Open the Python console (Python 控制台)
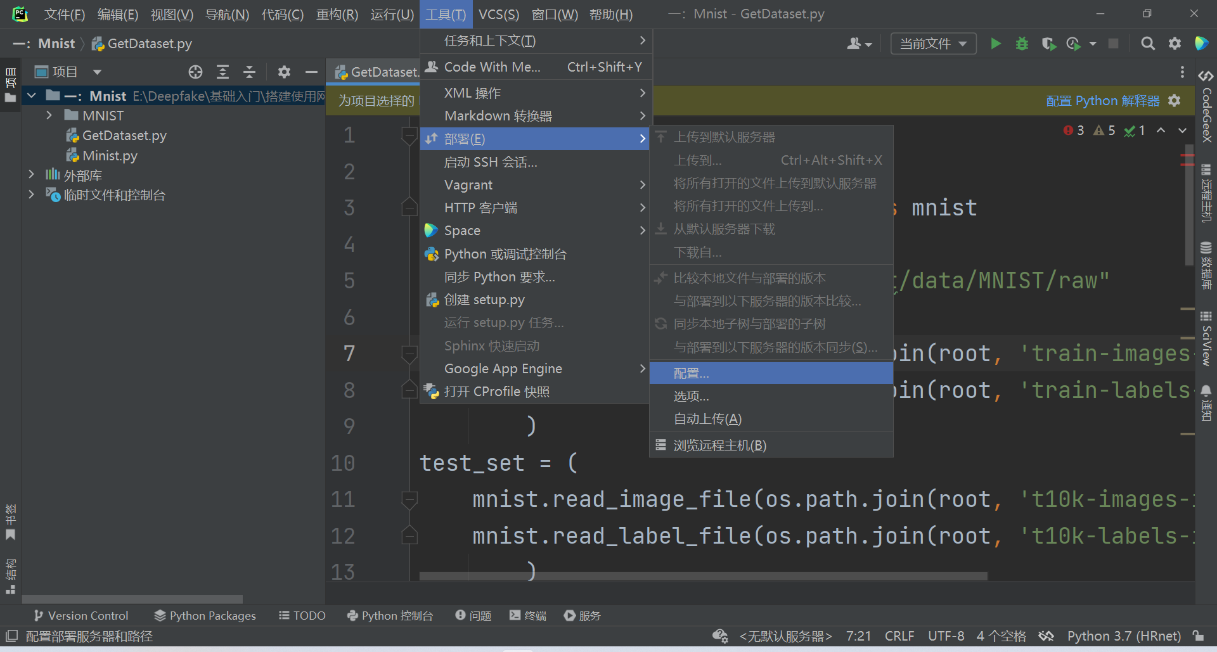Viewport: 1217px width, 652px height. [390, 615]
